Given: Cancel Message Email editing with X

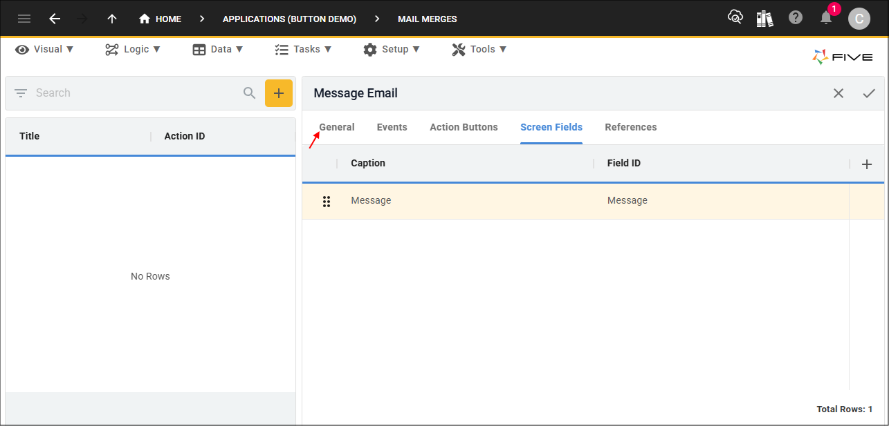Looking at the screenshot, I should tap(838, 93).
